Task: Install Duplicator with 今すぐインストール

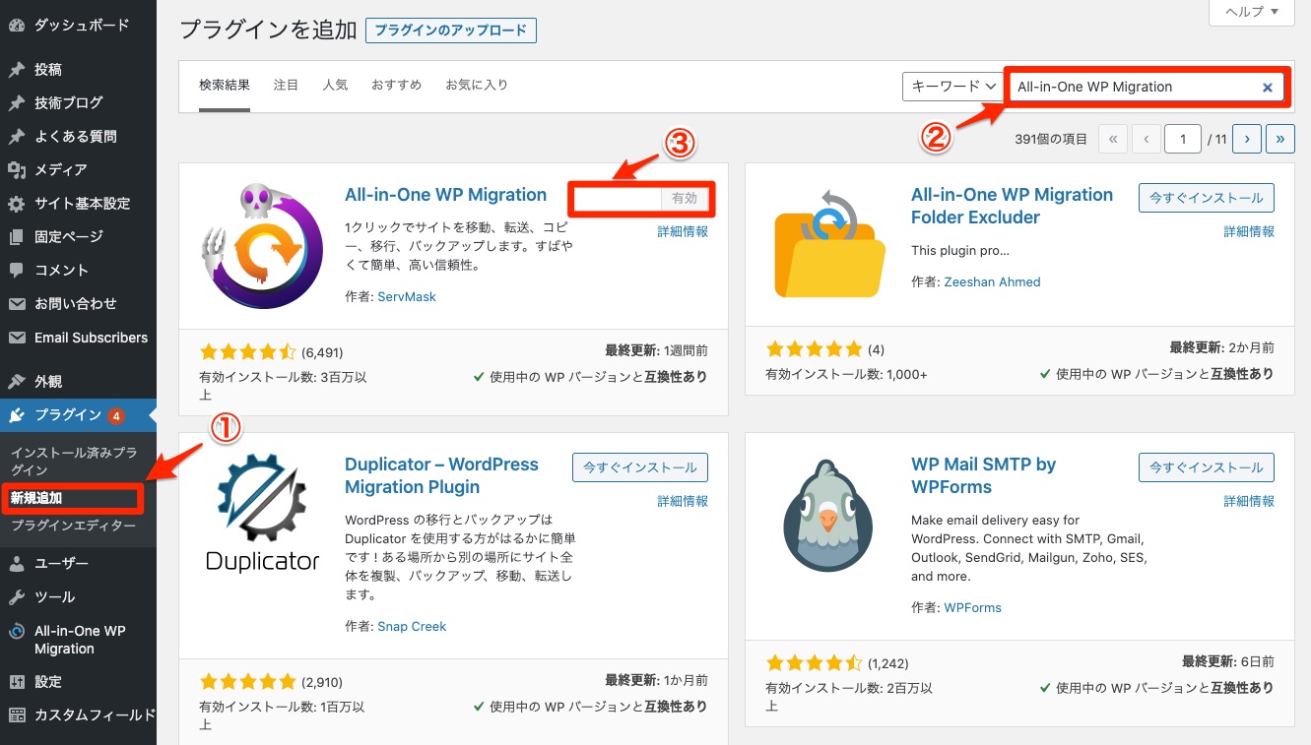Action: (640, 467)
